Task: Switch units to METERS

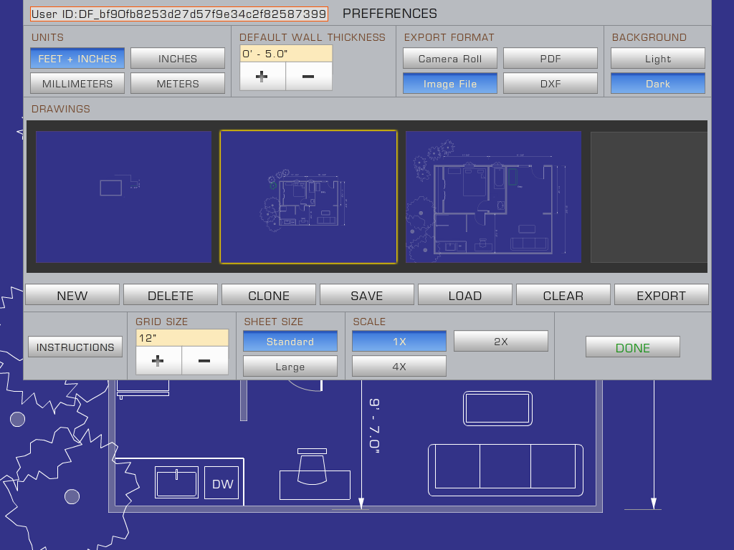Action: [x=178, y=84]
